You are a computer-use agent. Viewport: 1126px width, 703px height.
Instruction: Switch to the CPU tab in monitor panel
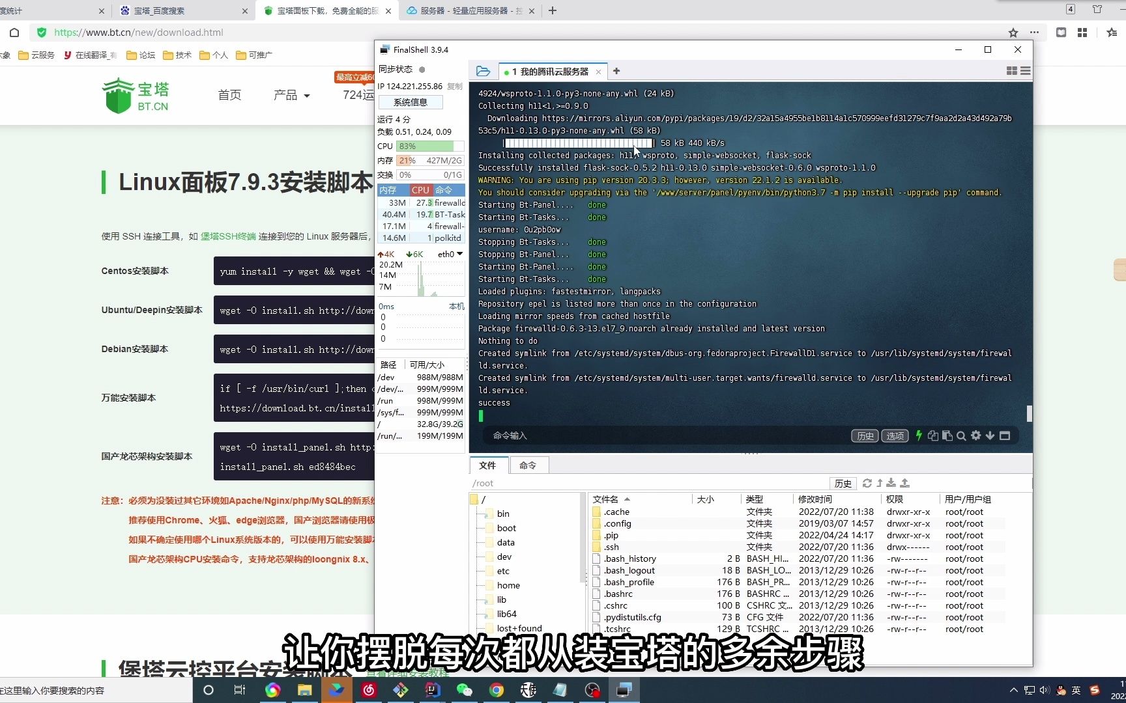420,189
